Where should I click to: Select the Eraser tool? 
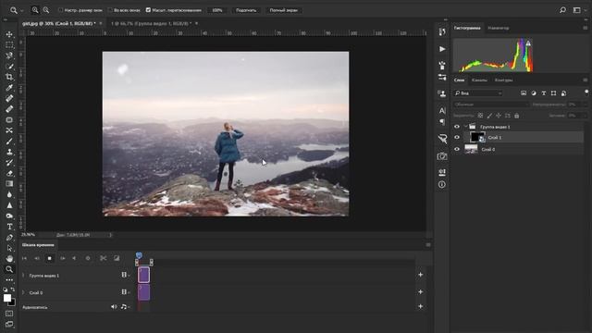(x=9, y=173)
